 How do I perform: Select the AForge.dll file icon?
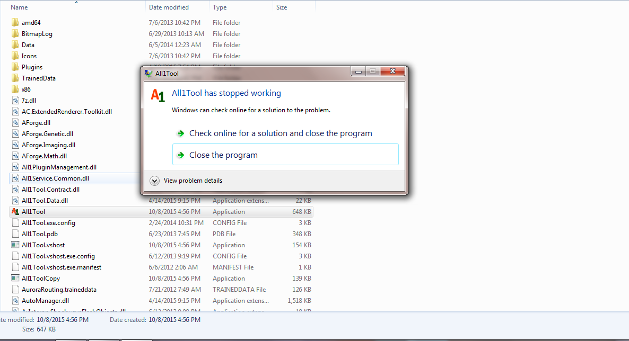click(15, 123)
